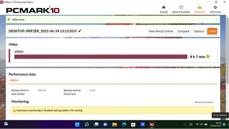The height and width of the screenshot is (129, 229).
Task: Open taskbar Search
Action: tap(87, 124)
